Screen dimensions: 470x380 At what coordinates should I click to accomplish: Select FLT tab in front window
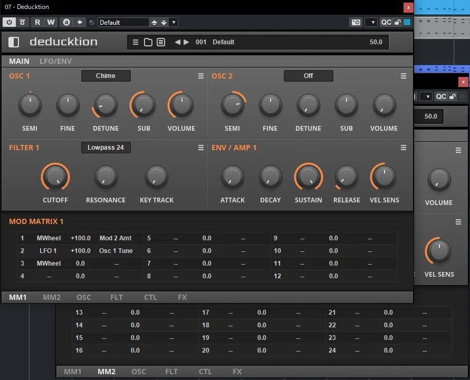116,297
